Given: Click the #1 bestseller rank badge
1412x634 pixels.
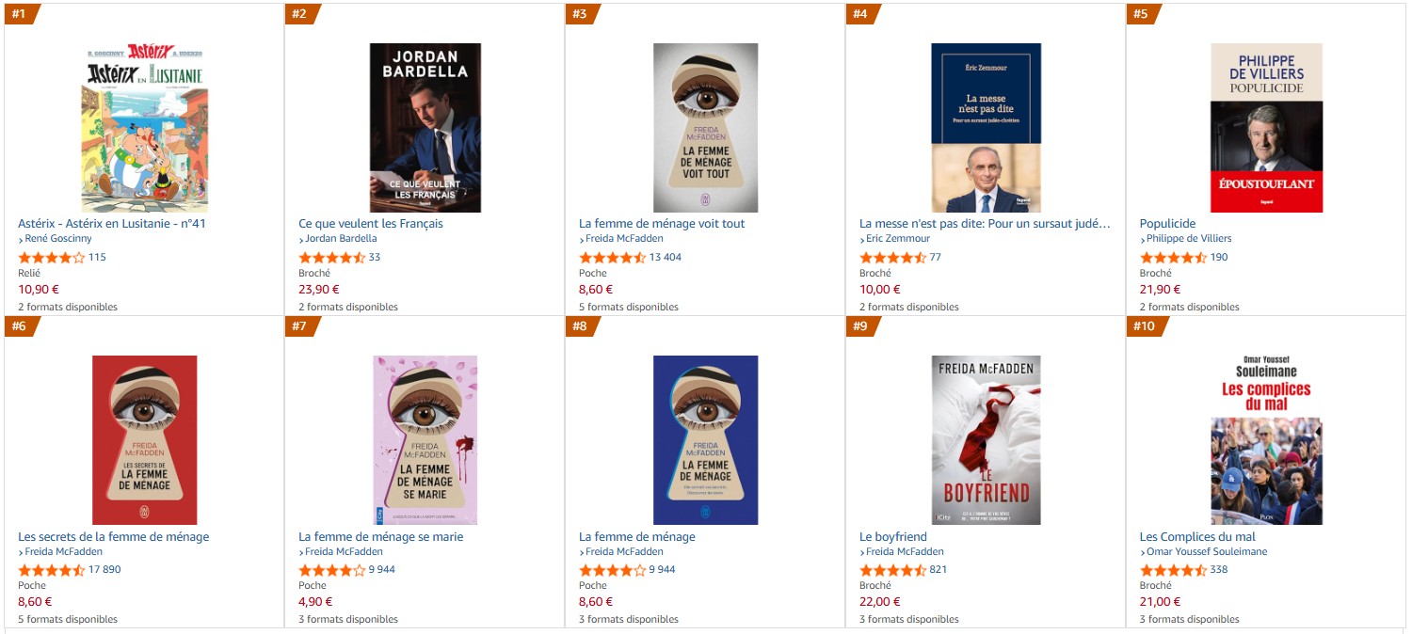Looking at the screenshot, I should (23, 13).
